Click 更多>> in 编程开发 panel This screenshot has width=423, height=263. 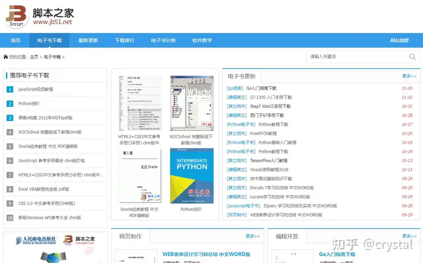coord(409,237)
